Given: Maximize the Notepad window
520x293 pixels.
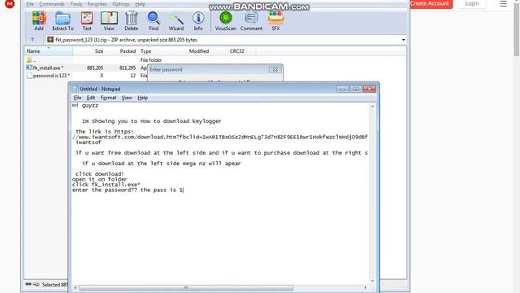Looking at the screenshot, I should click(x=356, y=89).
